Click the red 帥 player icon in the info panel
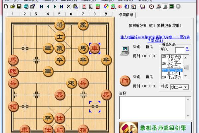199x133 pixels. tap(125, 81)
